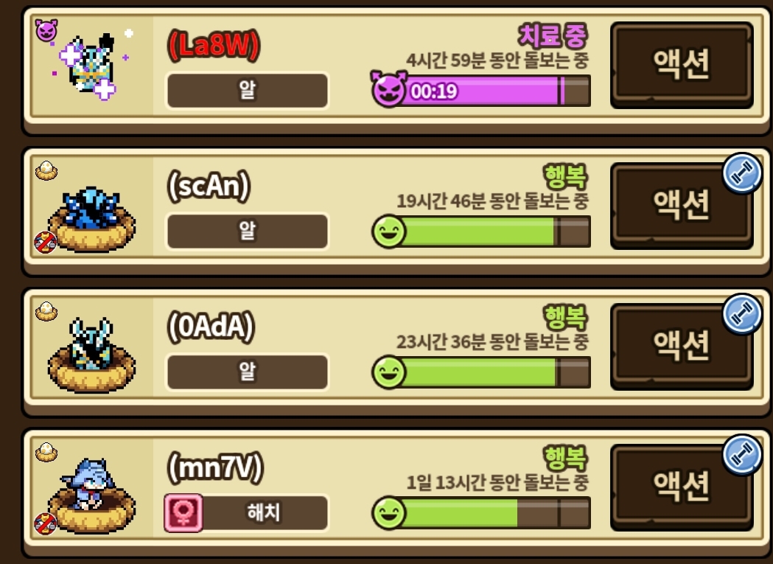The width and height of the screenshot is (773, 564).
Task: Click the blue dumbbell badge on the scAn row
Action: (x=742, y=173)
